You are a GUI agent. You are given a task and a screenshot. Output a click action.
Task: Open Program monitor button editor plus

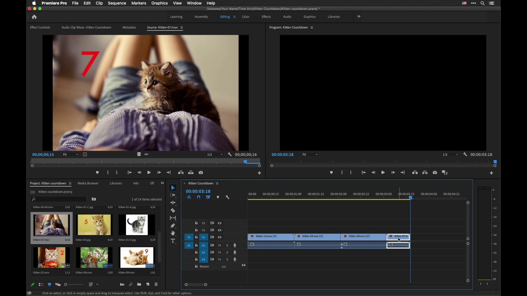(x=491, y=173)
